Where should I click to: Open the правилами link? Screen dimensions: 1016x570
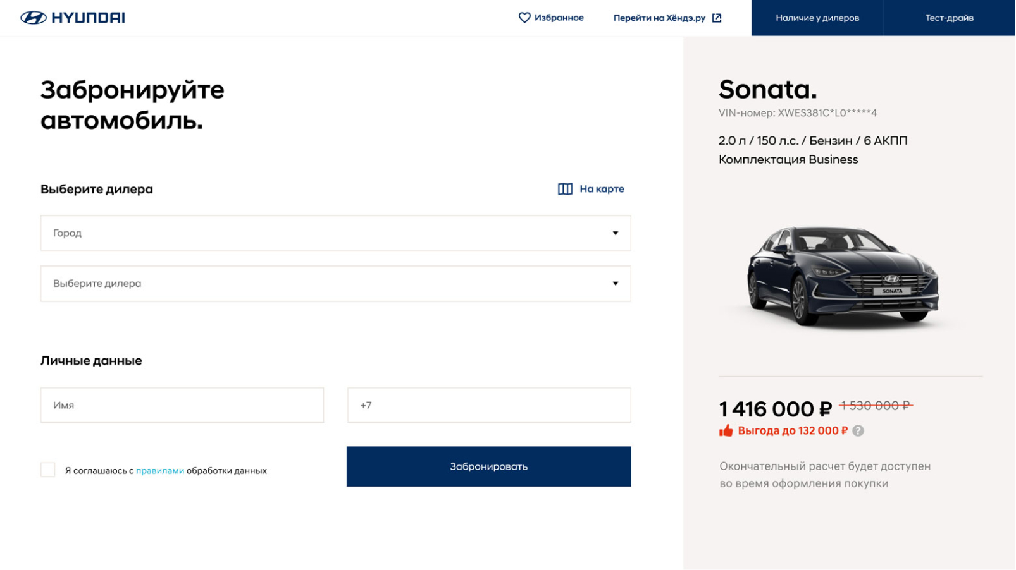point(160,471)
